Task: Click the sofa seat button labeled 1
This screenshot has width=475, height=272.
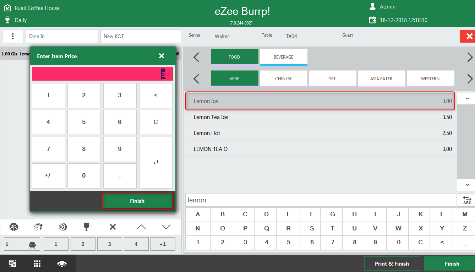Action: (22, 244)
